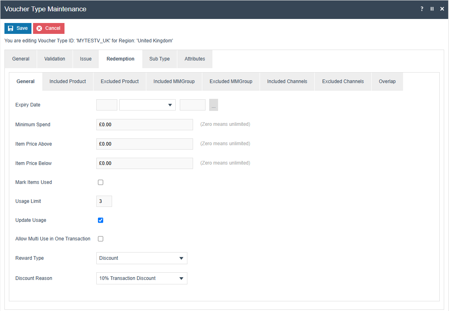This screenshot has height=311, width=449.
Task: Open the Discount Reason dropdown
Action: [x=142, y=278]
